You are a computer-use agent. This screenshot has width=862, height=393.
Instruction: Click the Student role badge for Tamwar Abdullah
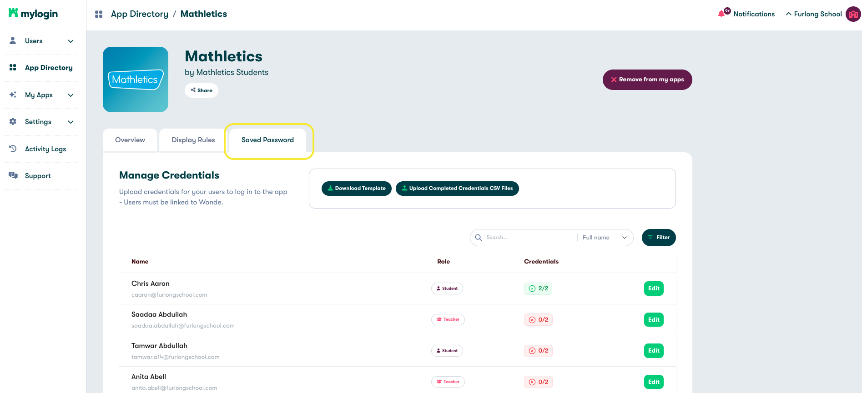(447, 351)
